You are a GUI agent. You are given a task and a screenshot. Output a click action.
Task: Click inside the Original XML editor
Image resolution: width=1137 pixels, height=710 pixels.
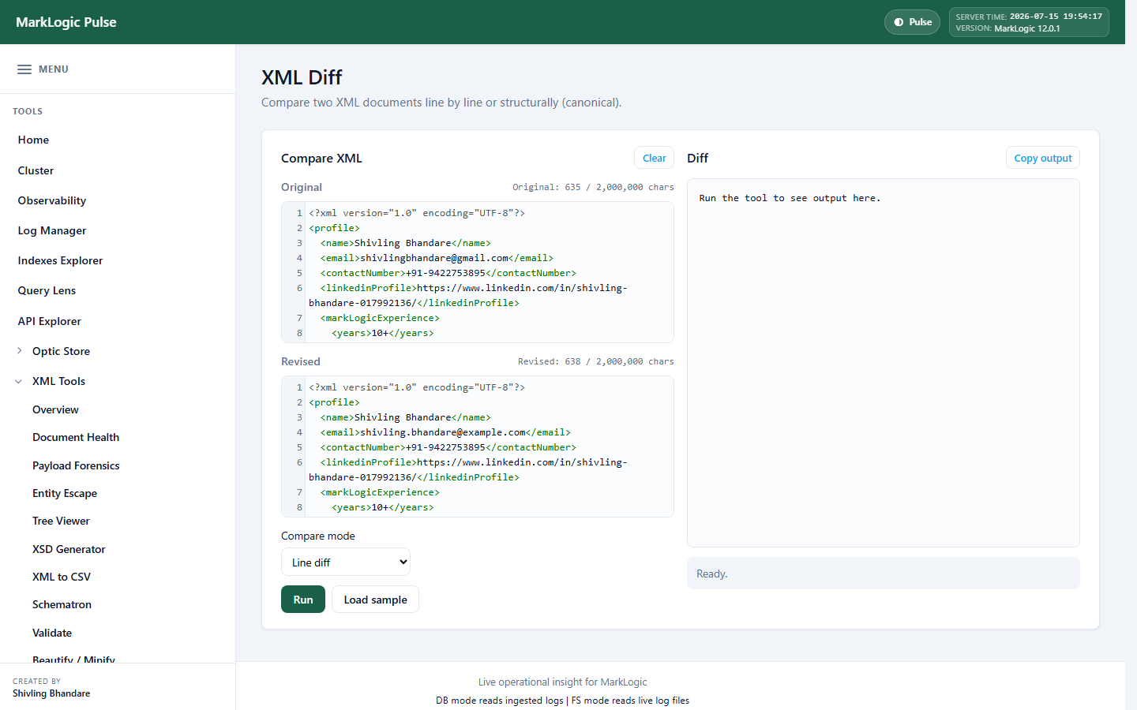coord(478,272)
